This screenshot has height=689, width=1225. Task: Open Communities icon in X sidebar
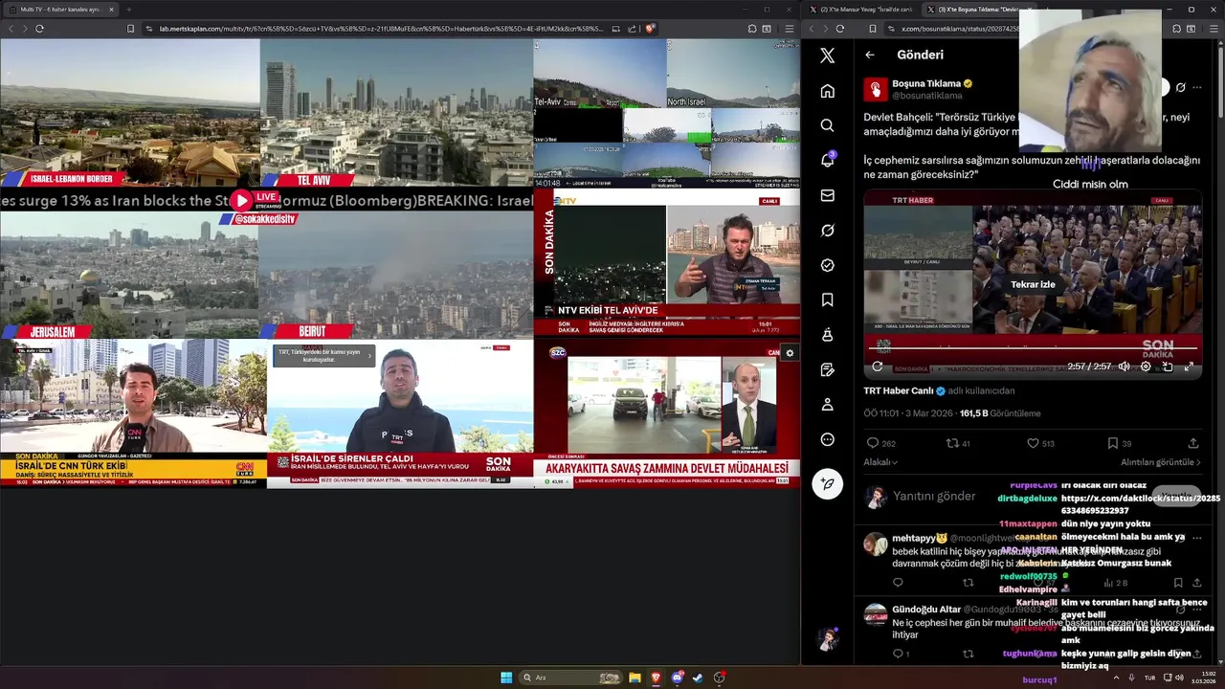(x=828, y=335)
